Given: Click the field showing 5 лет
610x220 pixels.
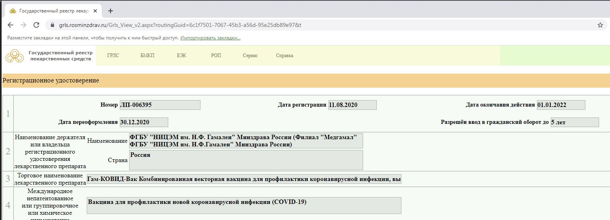Looking at the screenshot, I should [574, 122].
